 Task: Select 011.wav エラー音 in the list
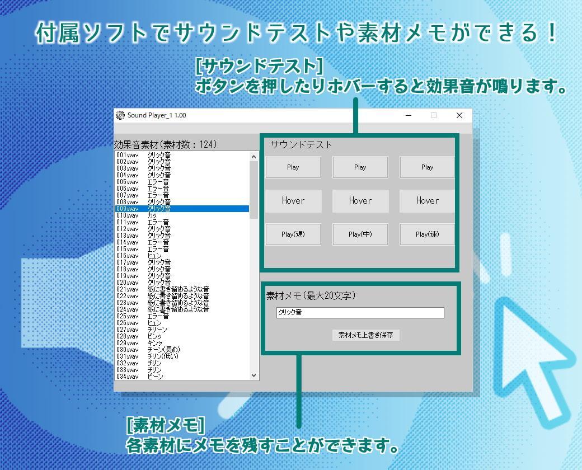[182, 222]
